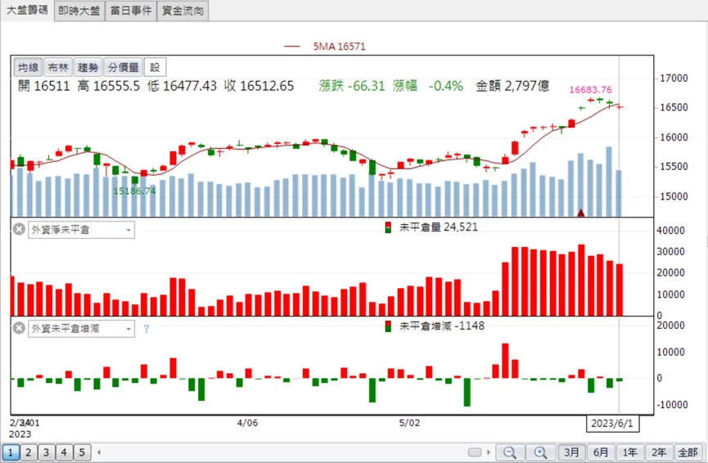This screenshot has height=463, width=708.
Task: Click the 未平倉增減 -1148 legend
Action: pyautogui.click(x=435, y=326)
